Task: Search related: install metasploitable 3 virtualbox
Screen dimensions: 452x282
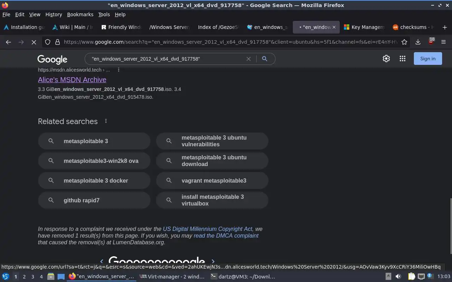Action: pyautogui.click(x=212, y=200)
